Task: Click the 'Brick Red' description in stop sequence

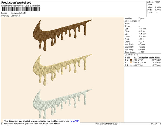Action: point(141,62)
